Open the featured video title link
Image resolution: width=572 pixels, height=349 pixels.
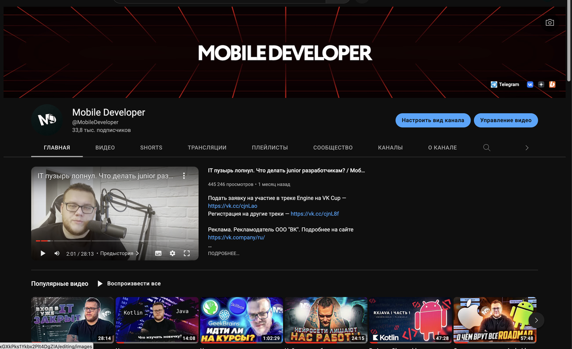pyautogui.click(x=286, y=170)
